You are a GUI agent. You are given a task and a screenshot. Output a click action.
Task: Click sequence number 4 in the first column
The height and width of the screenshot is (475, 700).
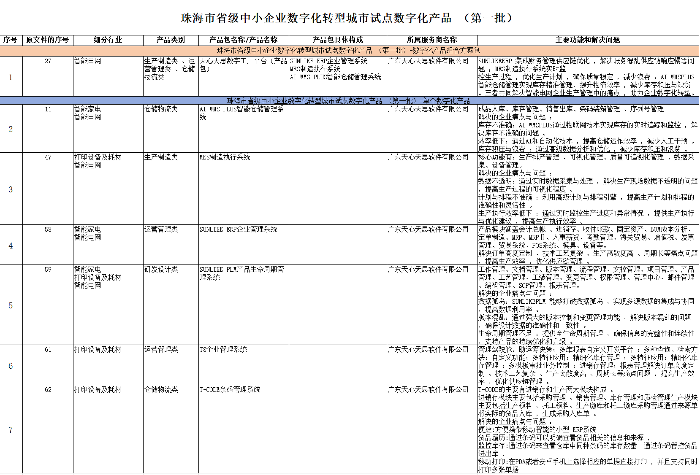[x=11, y=246]
